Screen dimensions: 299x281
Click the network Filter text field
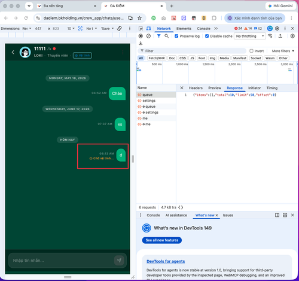tap(192, 51)
